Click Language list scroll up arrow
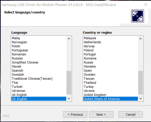Viewport: 151px width, 122px height. (x=69, y=39)
